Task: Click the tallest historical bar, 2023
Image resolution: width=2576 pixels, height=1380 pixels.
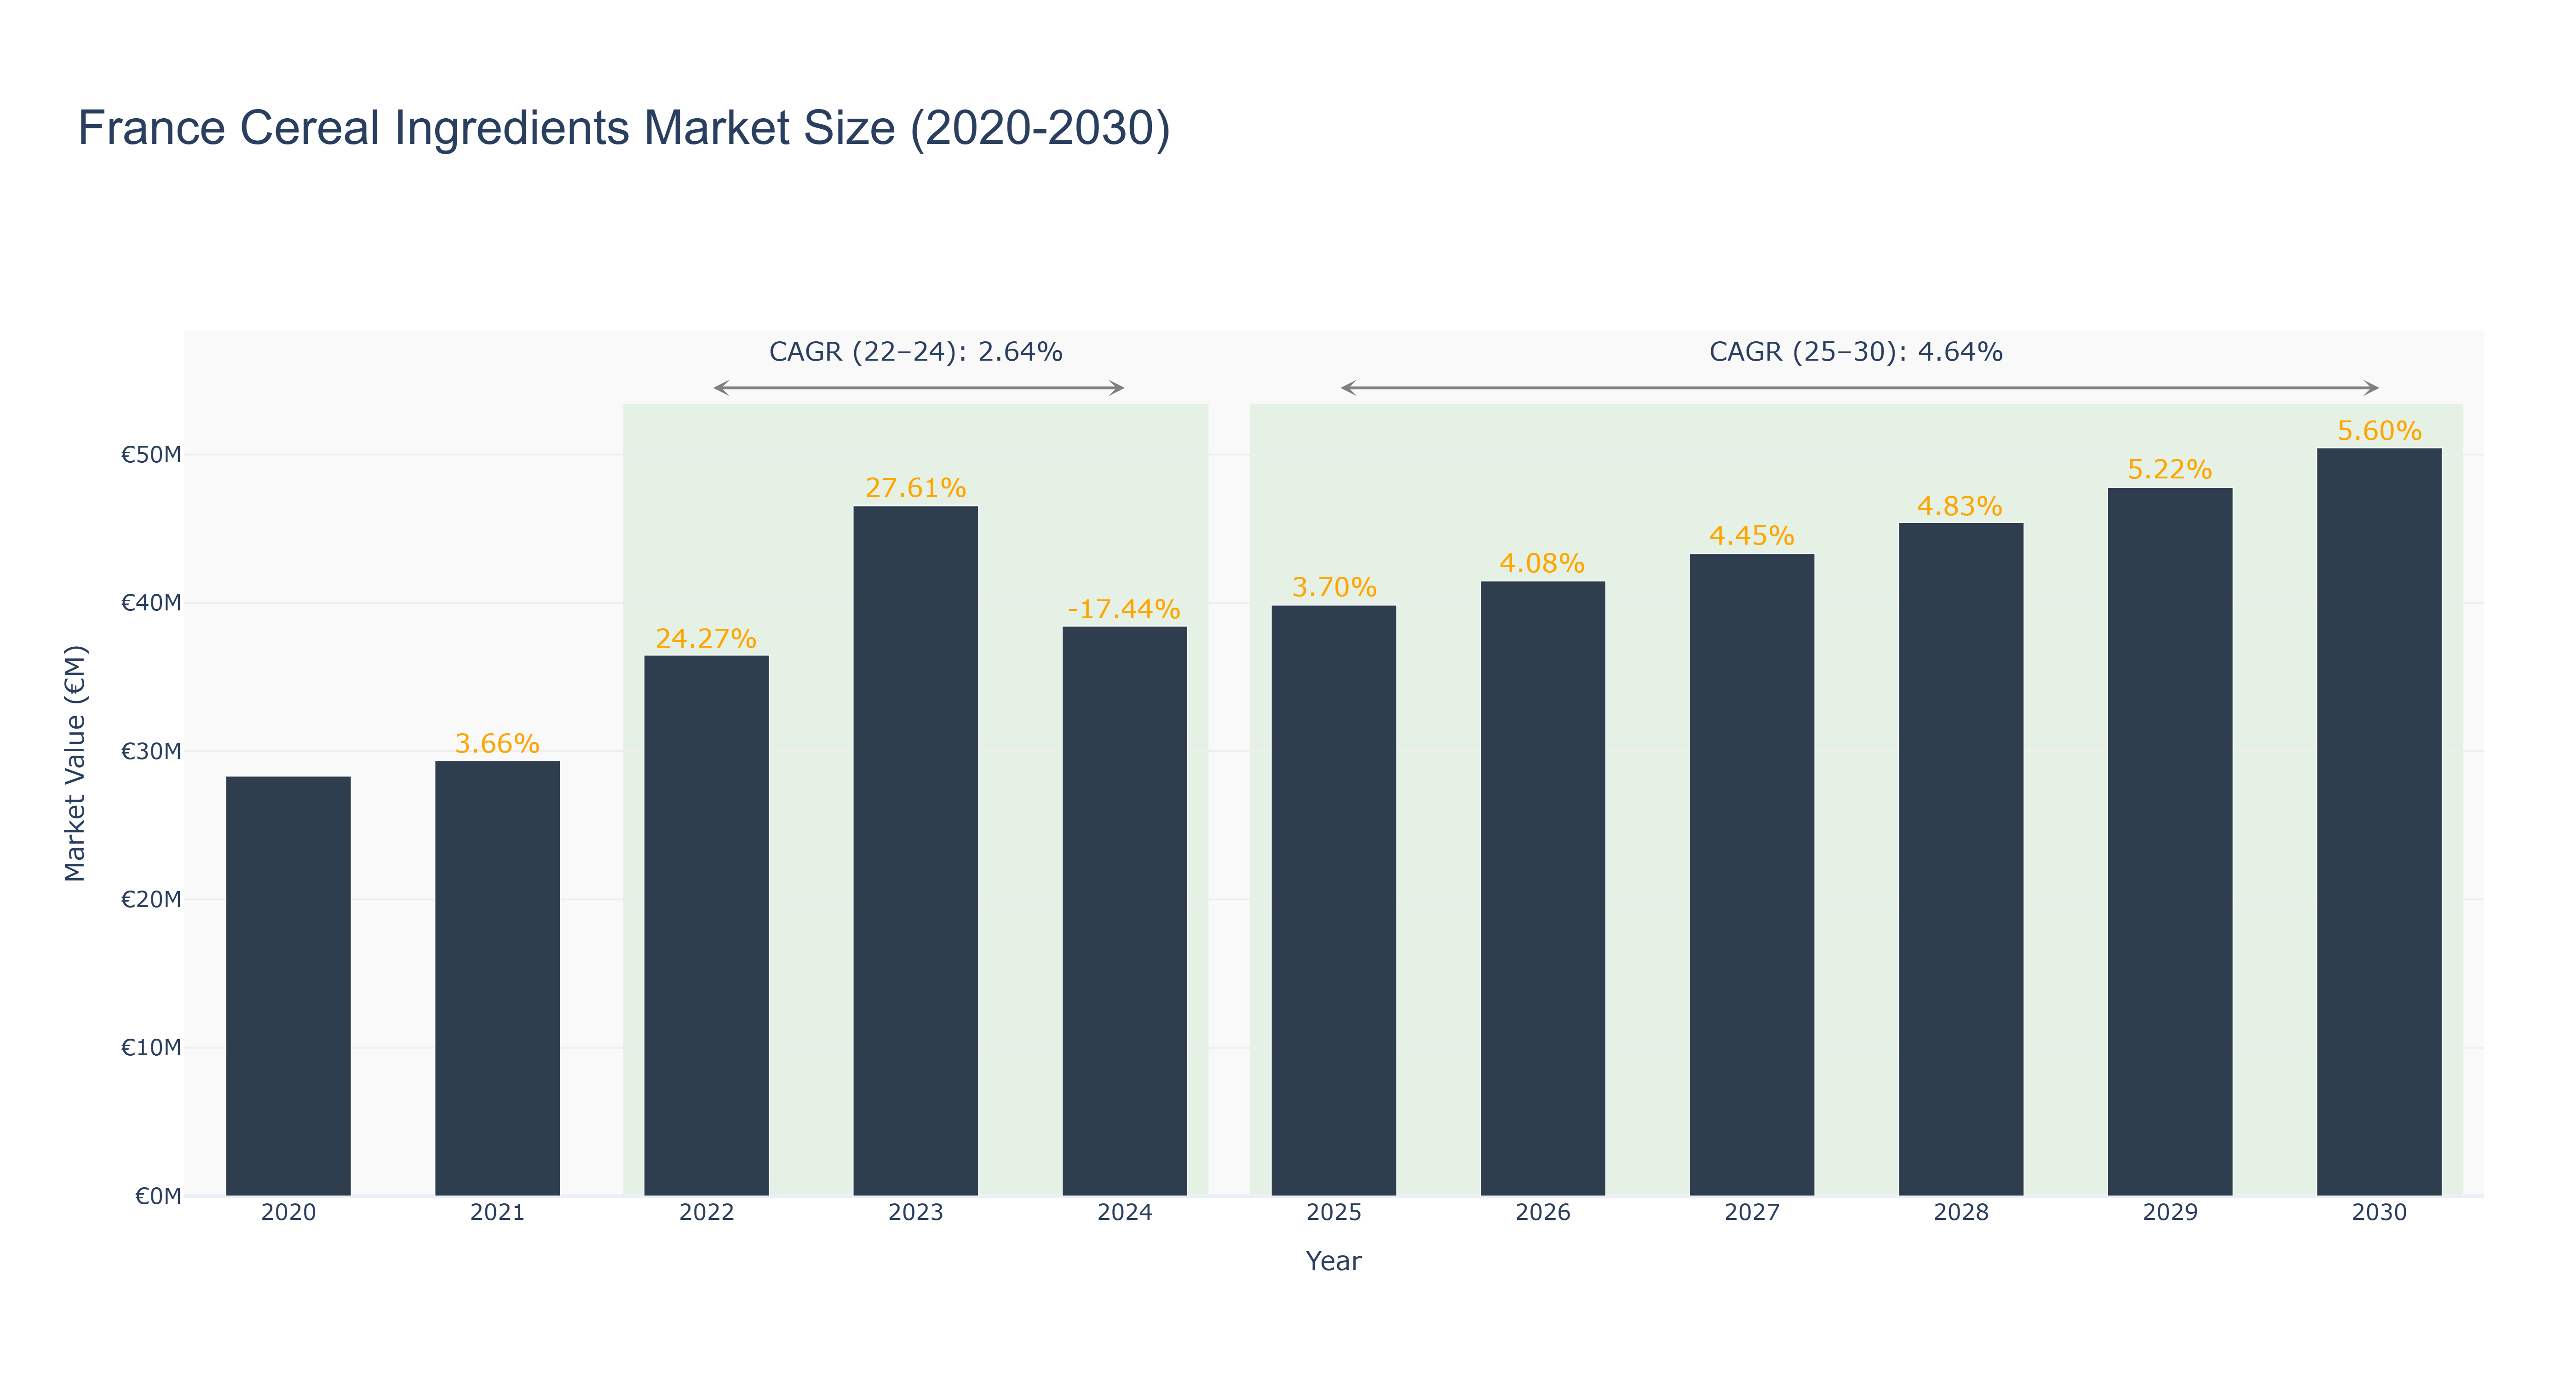Action: 915,851
